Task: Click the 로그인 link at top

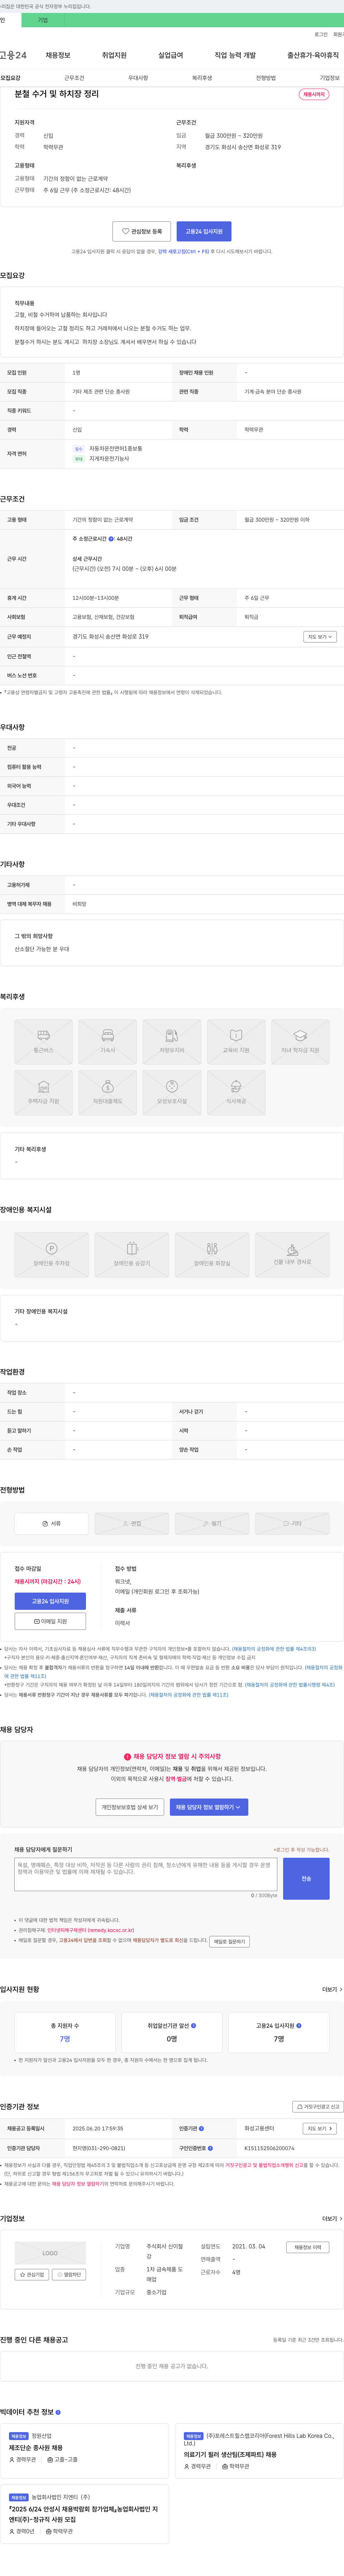Action: click(321, 34)
